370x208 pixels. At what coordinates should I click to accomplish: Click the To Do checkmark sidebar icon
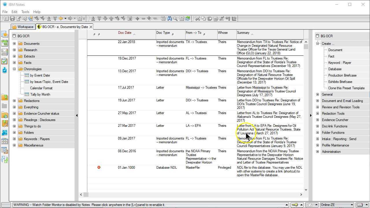click(x=4, y=61)
